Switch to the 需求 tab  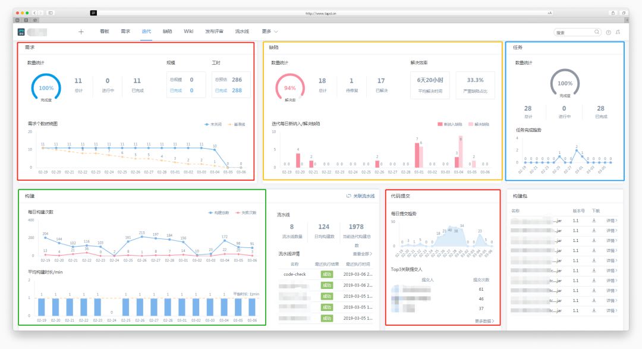coord(125,32)
